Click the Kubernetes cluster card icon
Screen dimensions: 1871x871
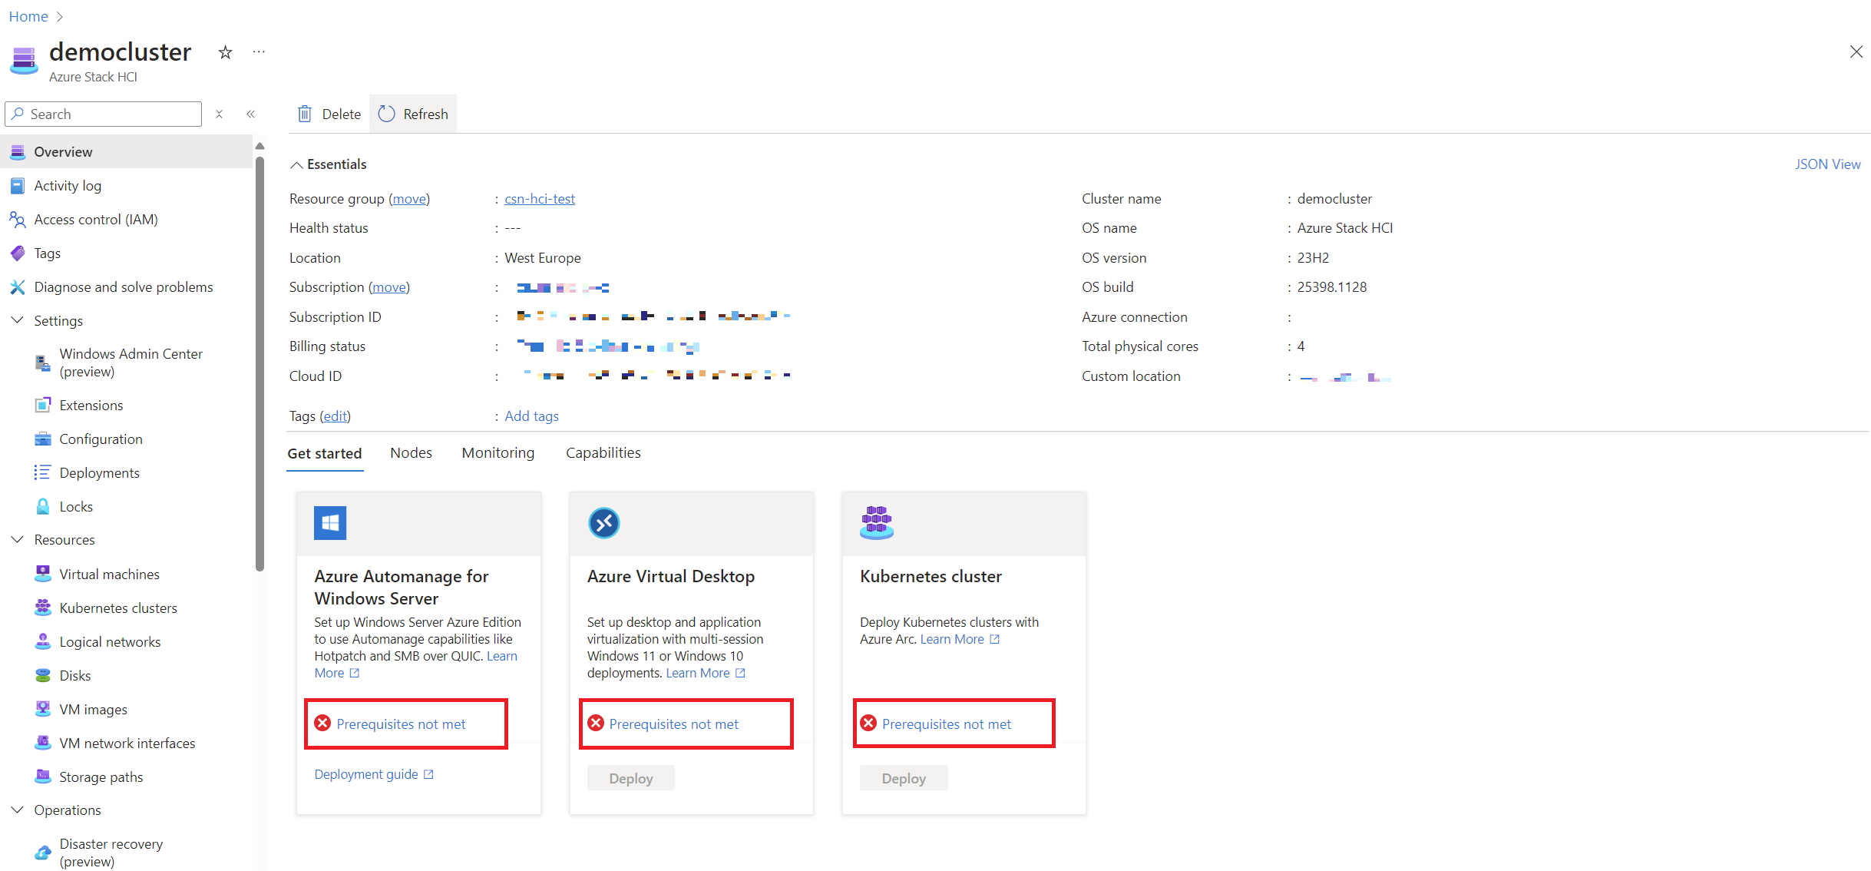pyautogui.click(x=877, y=523)
